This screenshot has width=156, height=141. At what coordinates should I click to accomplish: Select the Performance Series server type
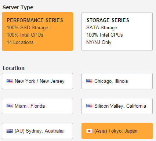[37, 31]
